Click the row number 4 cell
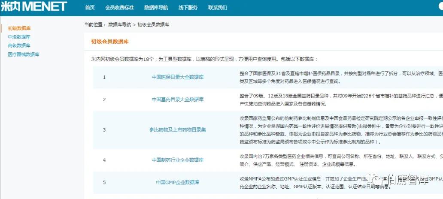Screen dimensions: 443x199 (104, 160)
